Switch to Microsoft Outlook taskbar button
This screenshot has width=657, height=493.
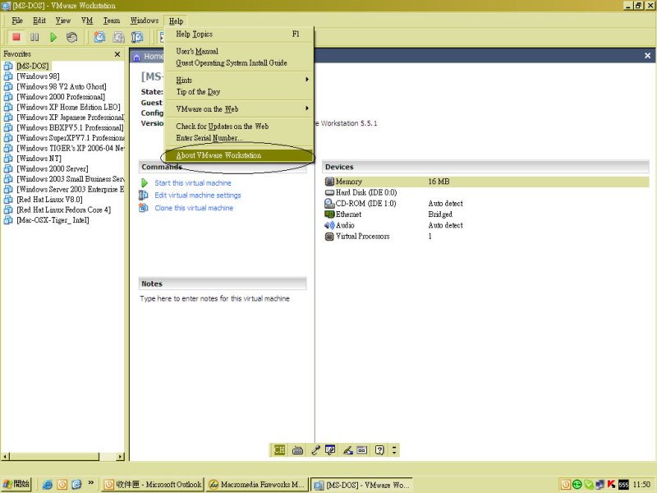pos(153,485)
